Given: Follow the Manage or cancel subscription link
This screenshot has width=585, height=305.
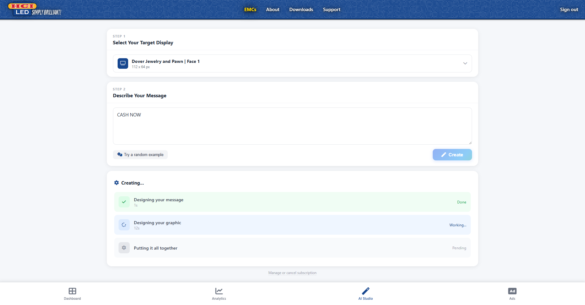Looking at the screenshot, I should click(x=292, y=273).
